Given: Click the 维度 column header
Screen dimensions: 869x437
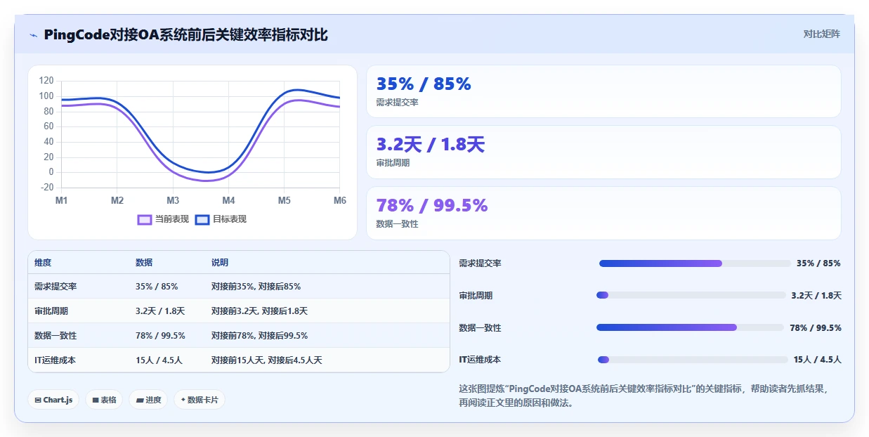Looking at the screenshot, I should point(43,263).
